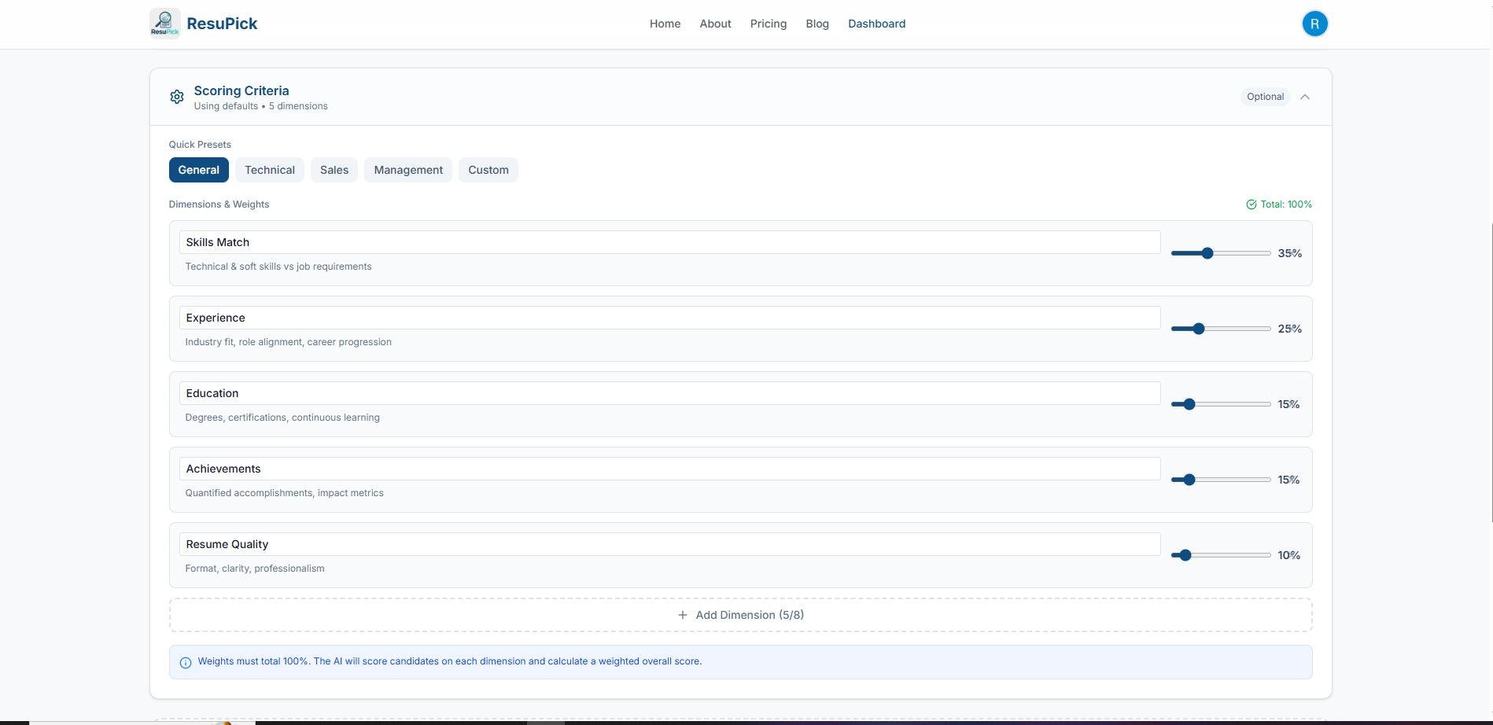Collapse the Scoring Criteria section chevron
1493x725 pixels.
pyautogui.click(x=1305, y=97)
